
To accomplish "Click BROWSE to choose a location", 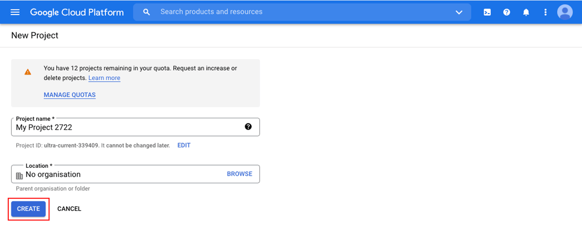I will tap(240, 174).
